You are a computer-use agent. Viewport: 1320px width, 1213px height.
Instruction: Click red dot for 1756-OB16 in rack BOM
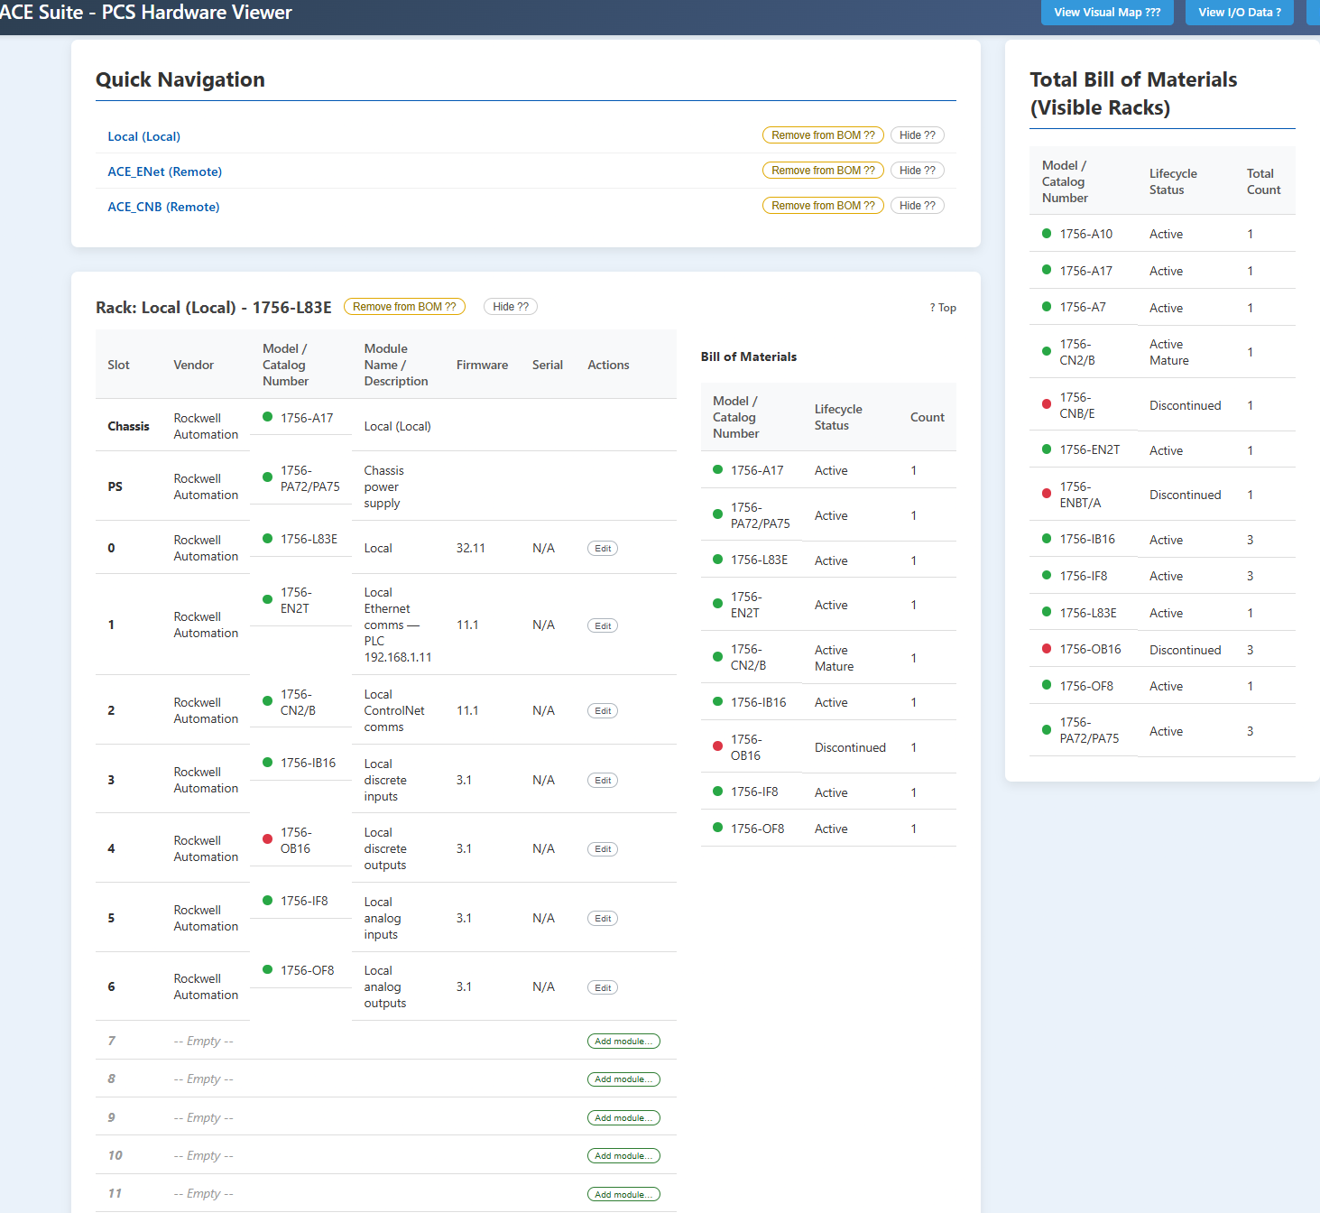tap(717, 746)
